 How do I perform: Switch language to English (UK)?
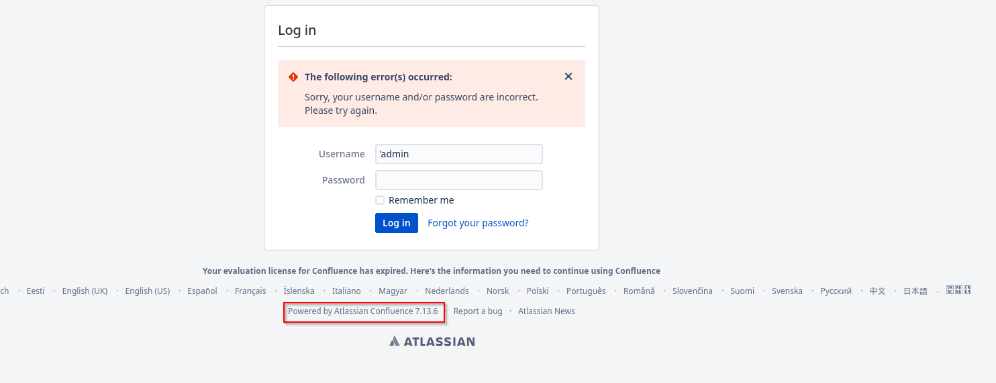pos(85,291)
